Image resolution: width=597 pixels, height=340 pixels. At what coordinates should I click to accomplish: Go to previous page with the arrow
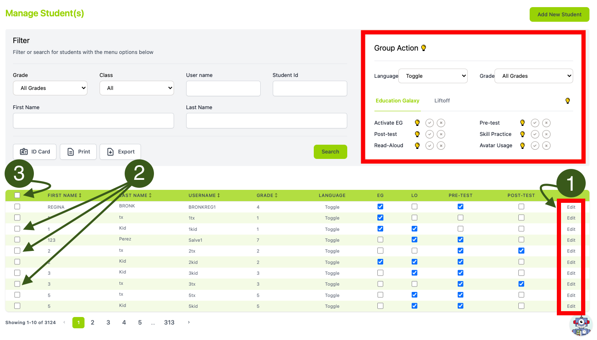64,322
